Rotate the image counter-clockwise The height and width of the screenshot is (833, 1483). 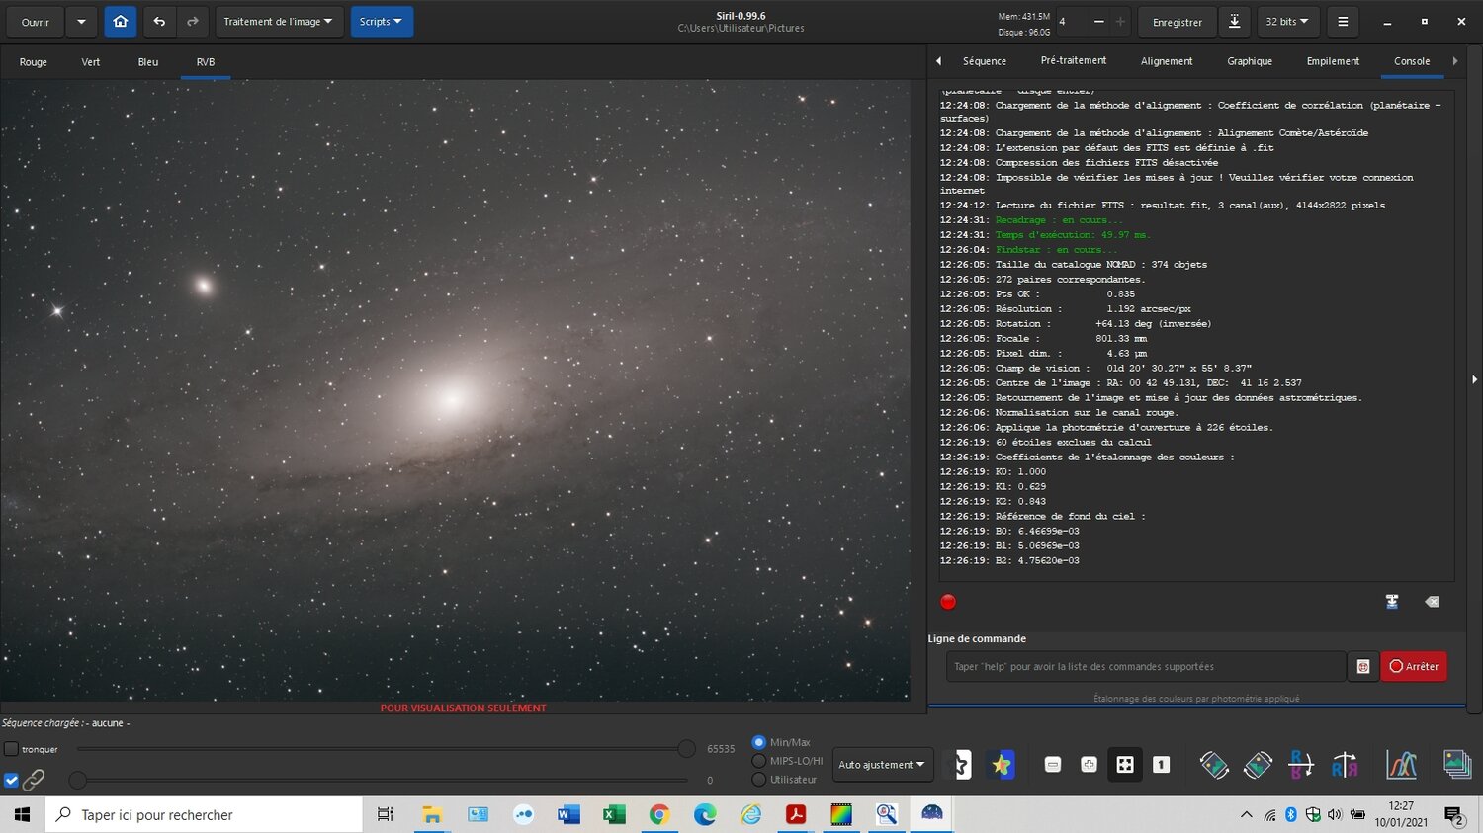(1214, 765)
